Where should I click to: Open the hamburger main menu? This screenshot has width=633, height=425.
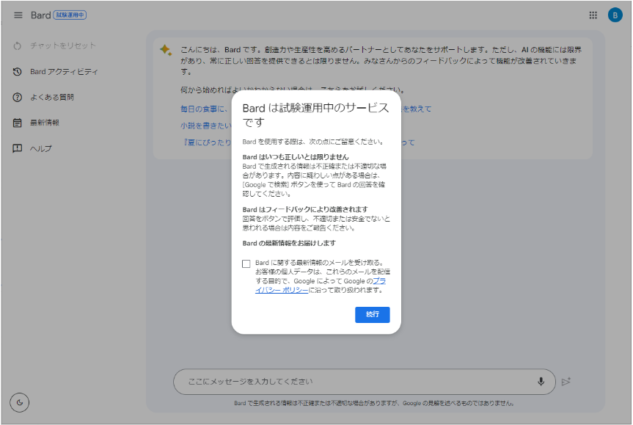(18, 15)
